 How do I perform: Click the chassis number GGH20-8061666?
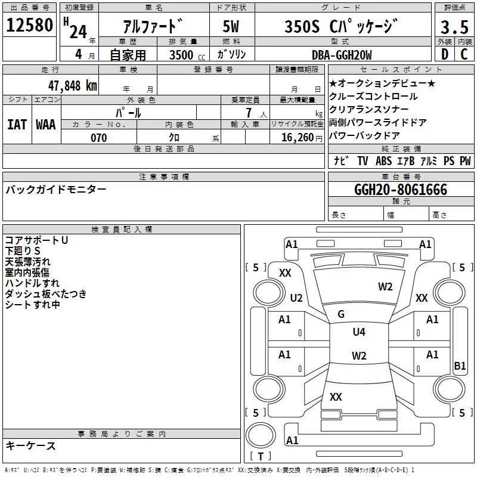(x=400, y=190)
